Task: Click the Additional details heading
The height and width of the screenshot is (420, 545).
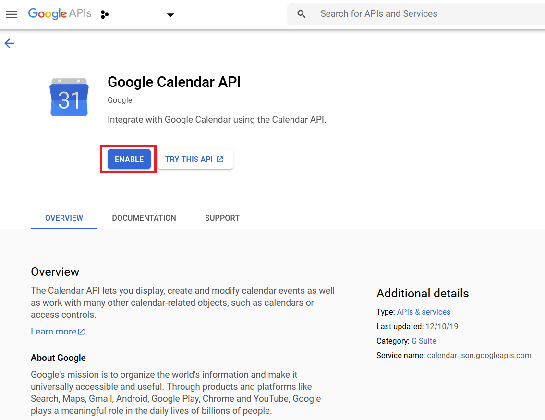Action: click(423, 294)
